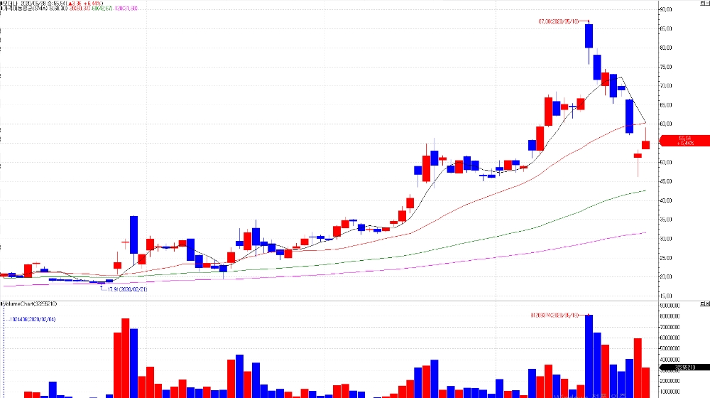Click the volume low label dated 2020/02/04
Image resolution: width=710 pixels, height=398 pixels.
[32, 319]
